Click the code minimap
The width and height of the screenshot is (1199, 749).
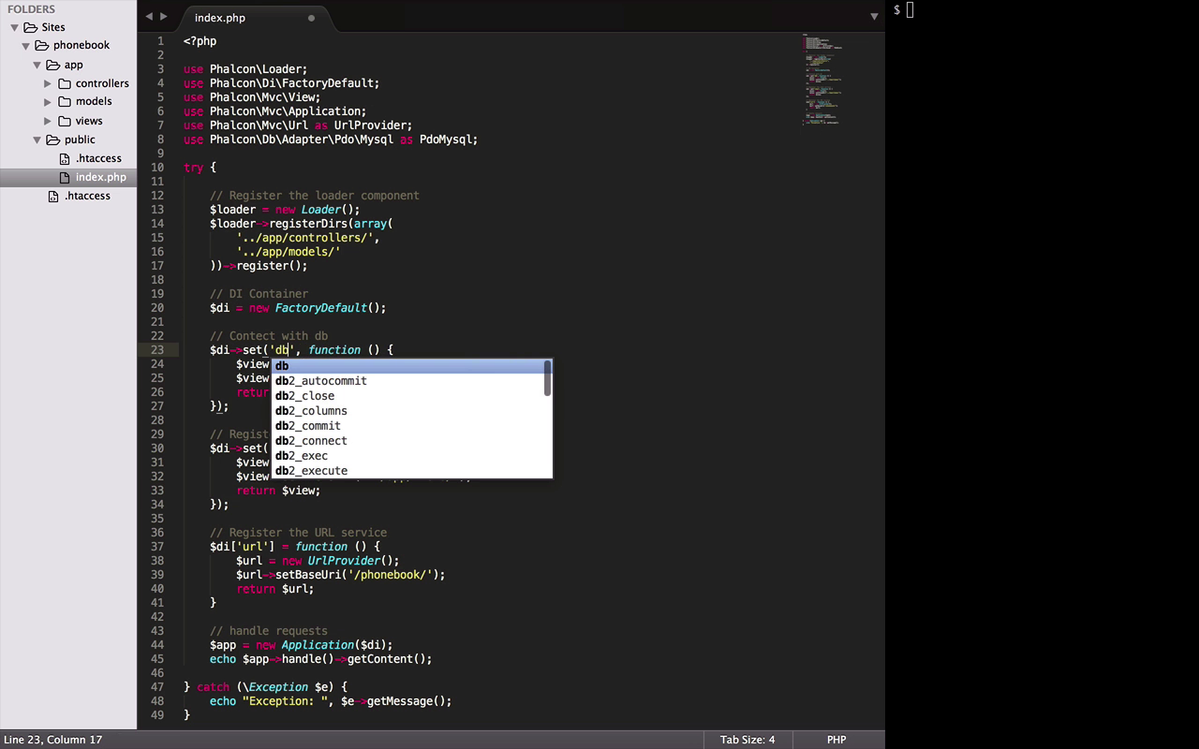pyautogui.click(x=822, y=80)
